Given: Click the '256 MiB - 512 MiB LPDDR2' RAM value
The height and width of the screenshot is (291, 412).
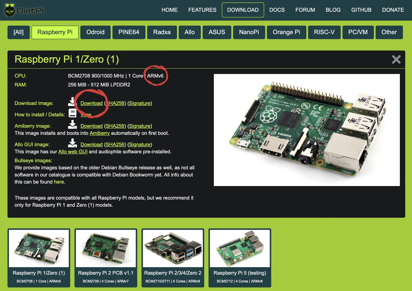Looking at the screenshot, I should coord(99,85).
